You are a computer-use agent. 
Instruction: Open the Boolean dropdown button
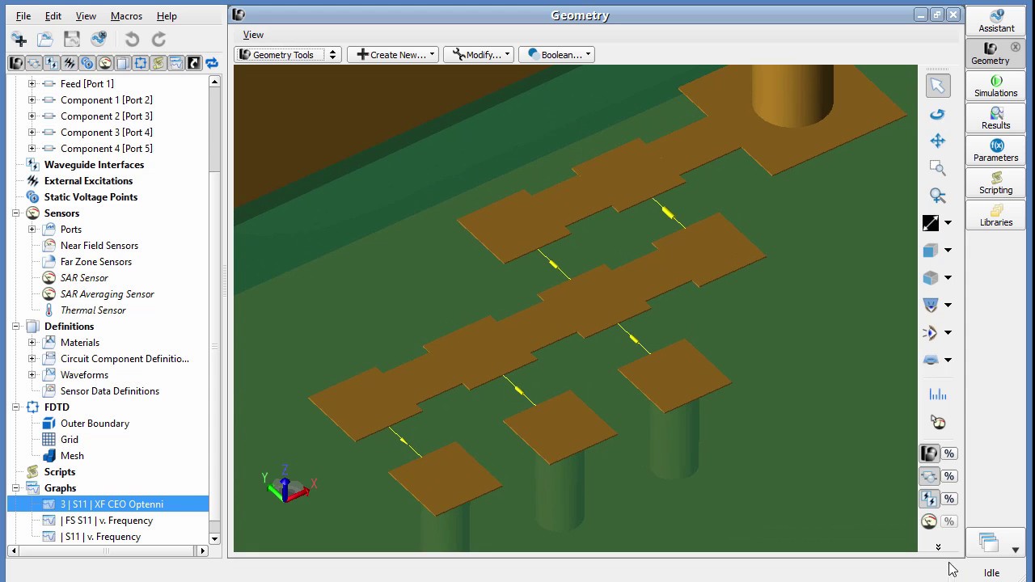[556, 55]
